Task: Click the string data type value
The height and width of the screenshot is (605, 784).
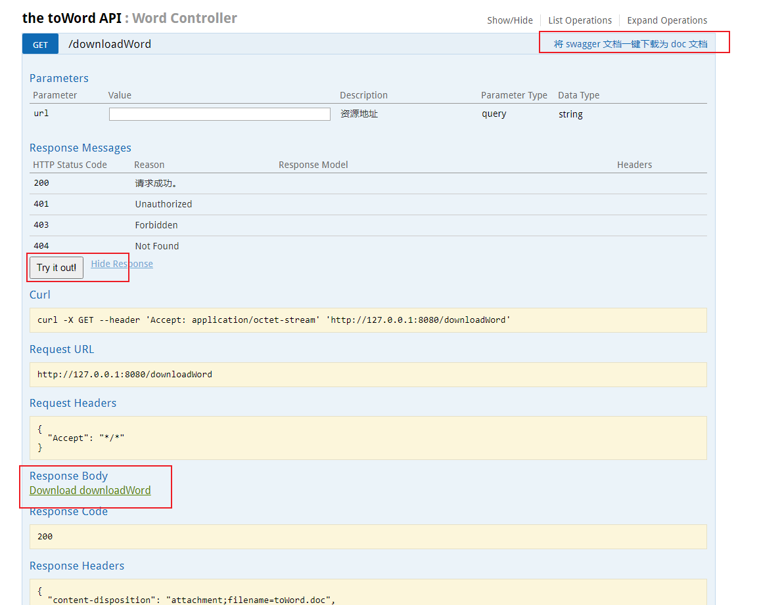Action: (570, 114)
